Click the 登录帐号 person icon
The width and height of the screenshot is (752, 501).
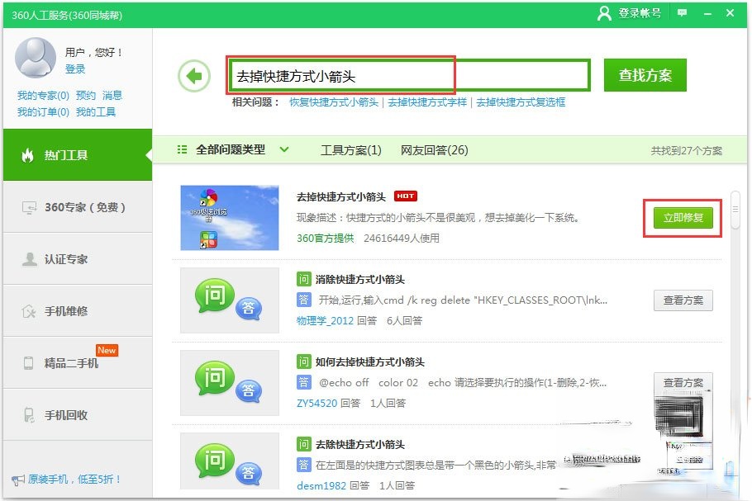coord(605,14)
